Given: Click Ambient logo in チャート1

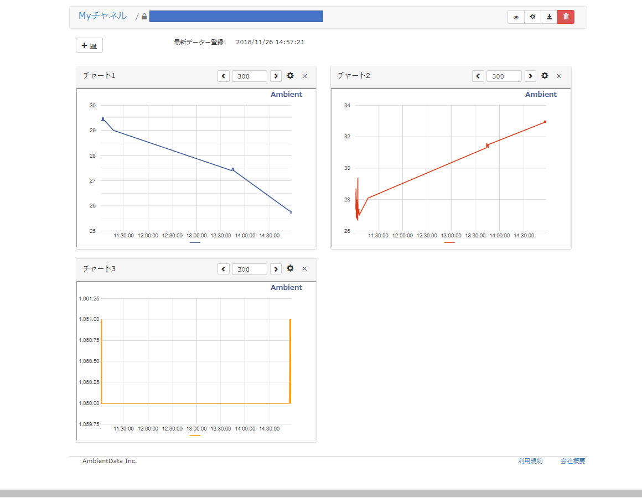Looking at the screenshot, I should point(286,94).
